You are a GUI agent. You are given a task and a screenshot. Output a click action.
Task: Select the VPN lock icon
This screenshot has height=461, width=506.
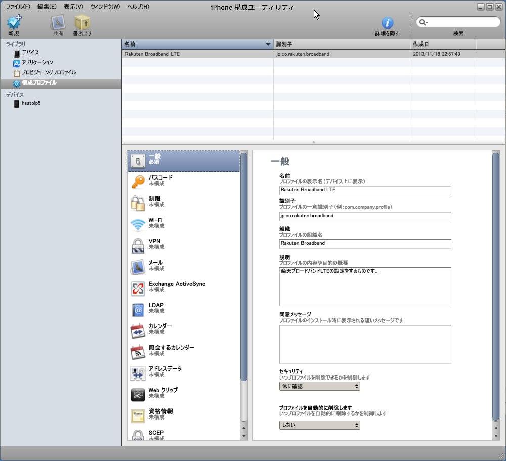pyautogui.click(x=138, y=245)
